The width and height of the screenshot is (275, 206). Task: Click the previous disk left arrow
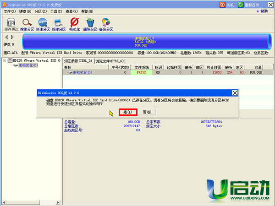[x=7, y=37]
